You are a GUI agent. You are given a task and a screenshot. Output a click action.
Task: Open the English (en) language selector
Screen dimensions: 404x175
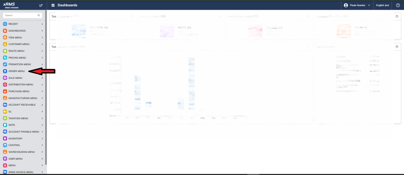[x=383, y=5]
